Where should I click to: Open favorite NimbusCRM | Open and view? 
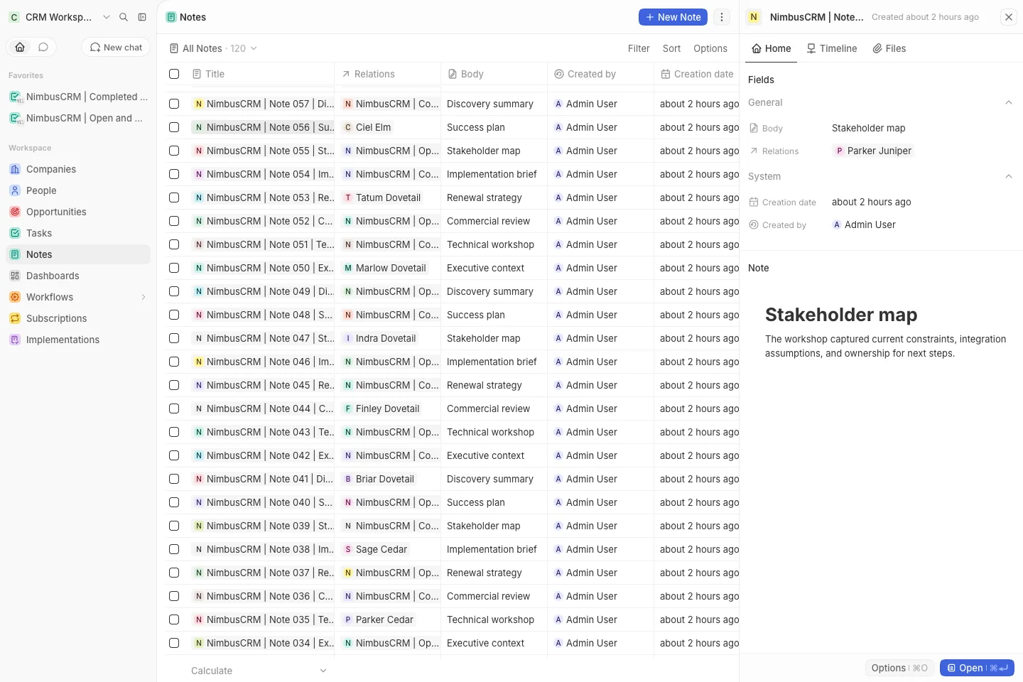coord(78,118)
